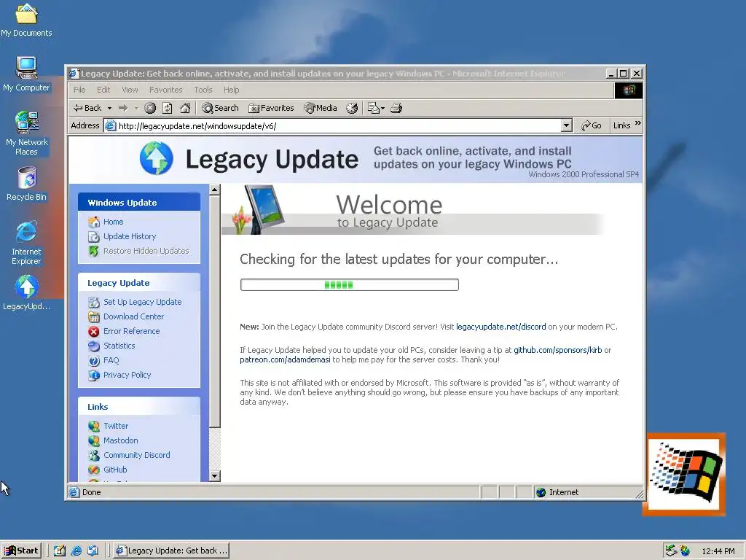Click the update checking progress bar
This screenshot has width=746, height=560.
coord(349,285)
